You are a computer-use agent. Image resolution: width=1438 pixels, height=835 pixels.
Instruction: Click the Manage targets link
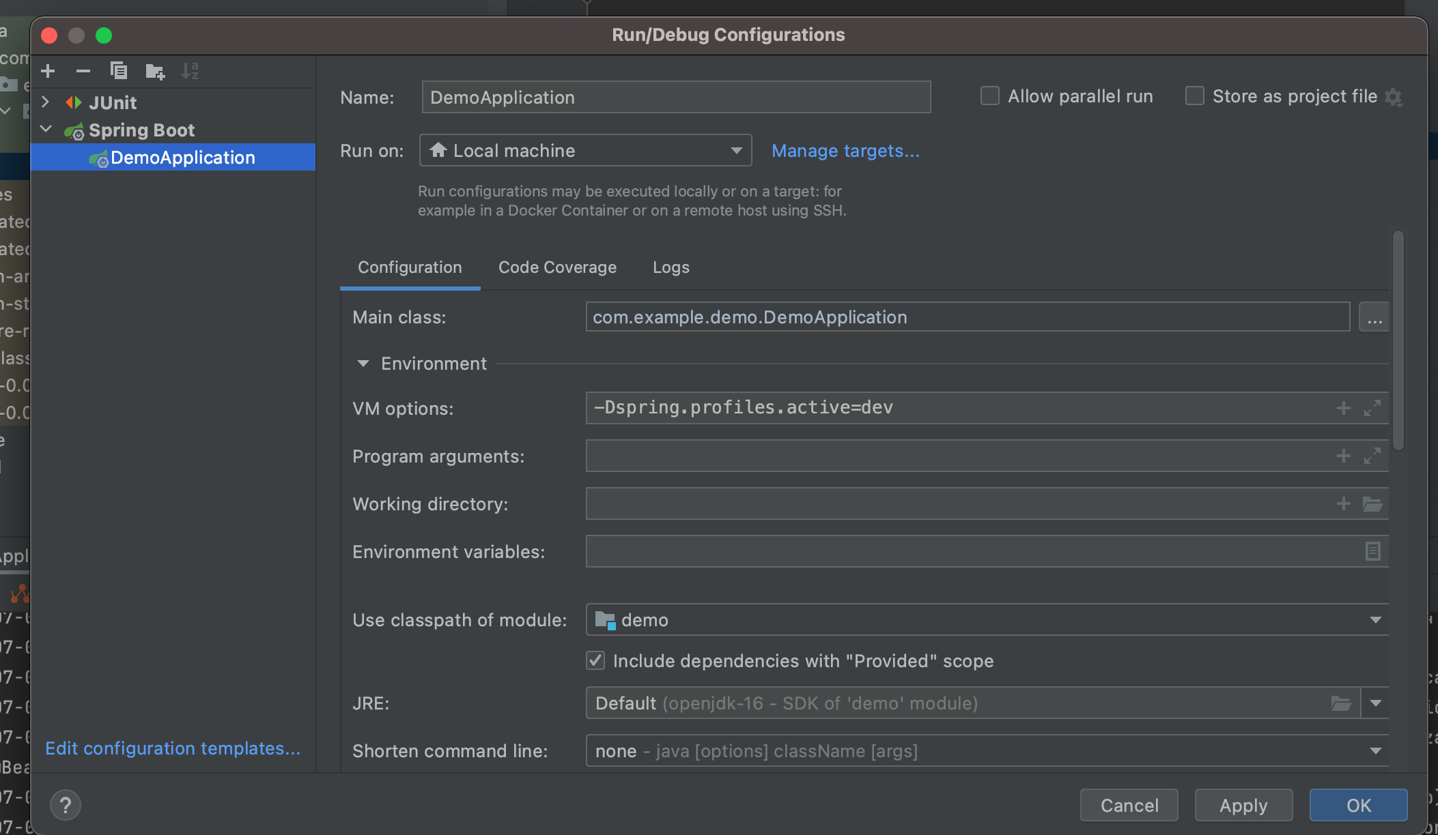(845, 151)
